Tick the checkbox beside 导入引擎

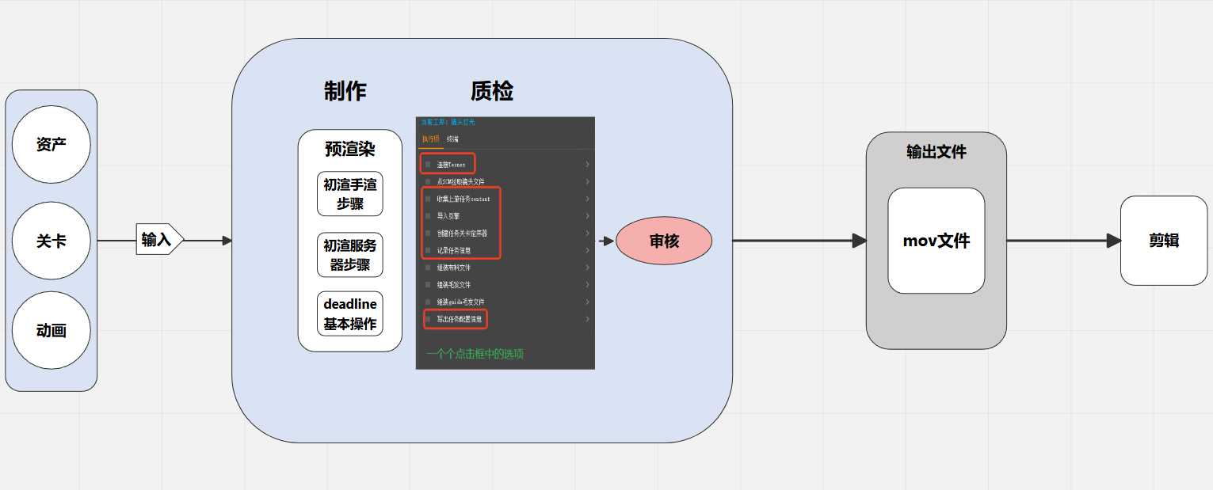[428, 215]
